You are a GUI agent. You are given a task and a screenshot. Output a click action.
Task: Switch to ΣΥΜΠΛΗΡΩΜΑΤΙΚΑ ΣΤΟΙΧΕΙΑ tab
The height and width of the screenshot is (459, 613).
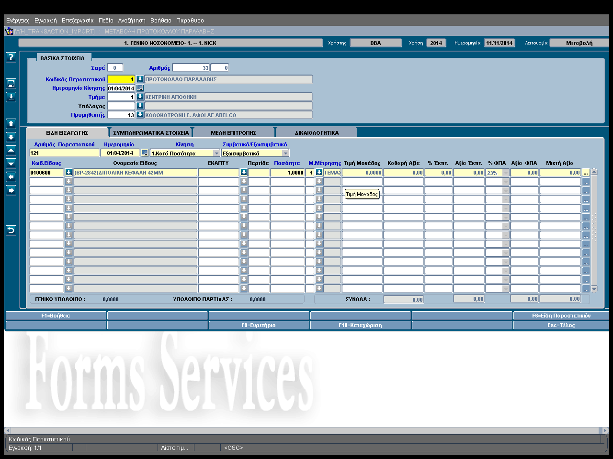point(151,133)
